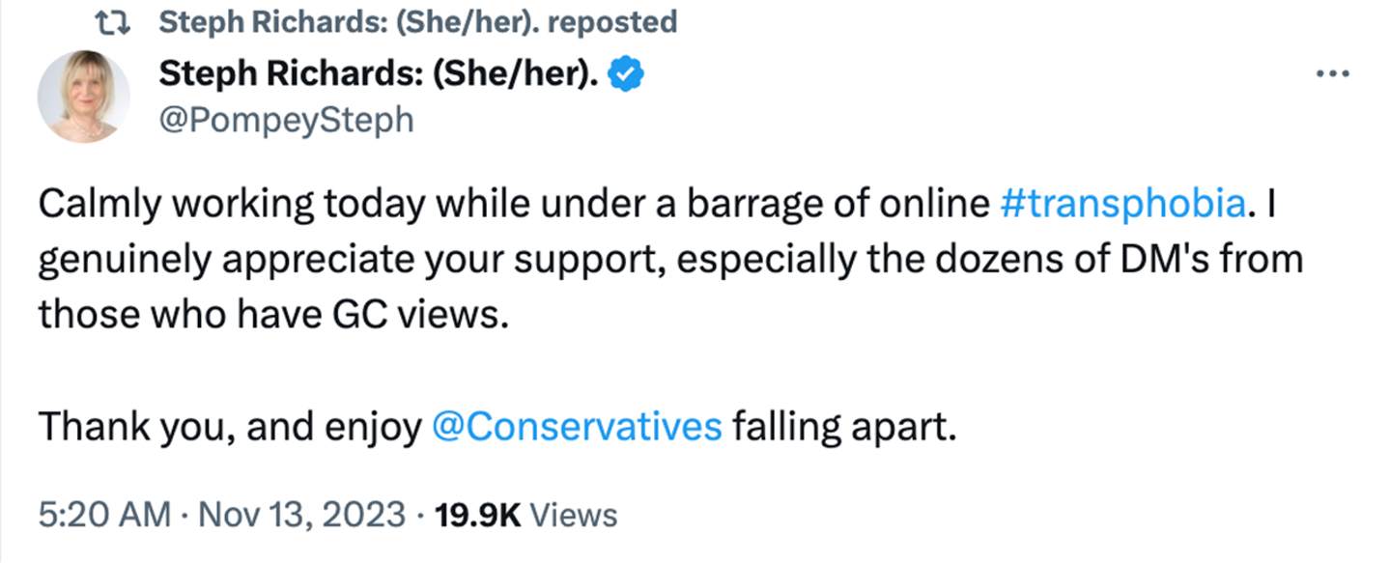This screenshot has width=1390, height=563.
Task: Click the 5:20 AM timestamp
Action: click(104, 515)
